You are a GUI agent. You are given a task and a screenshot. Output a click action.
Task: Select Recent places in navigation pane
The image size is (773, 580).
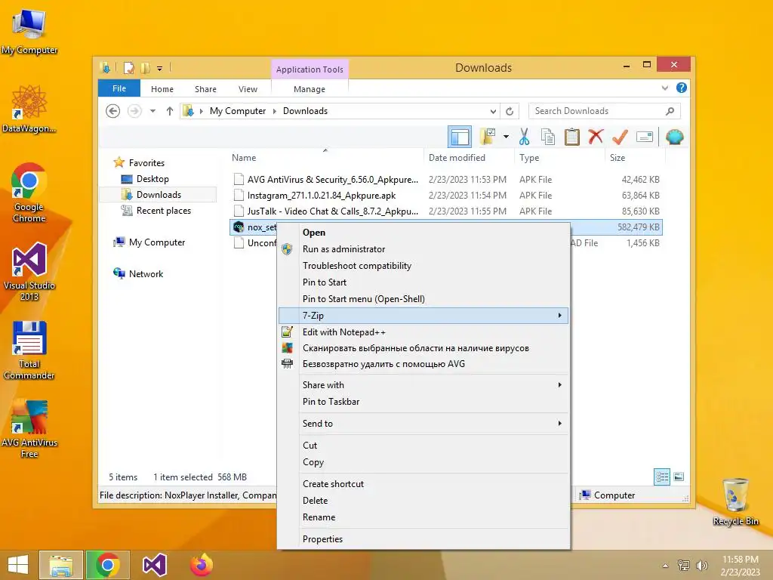(163, 211)
